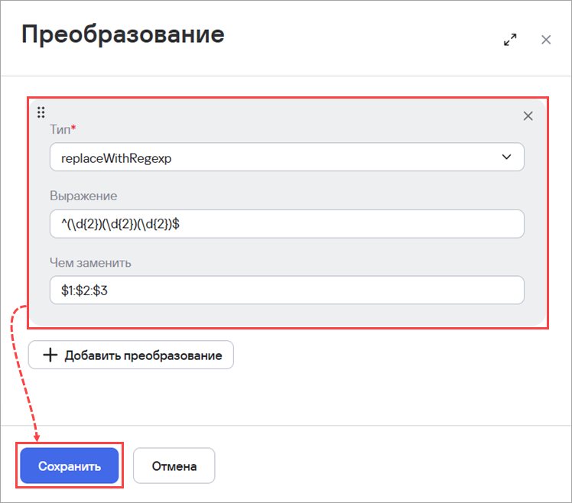The height and width of the screenshot is (503, 572).
Task: Click the Тип field label
Action: pos(63,129)
